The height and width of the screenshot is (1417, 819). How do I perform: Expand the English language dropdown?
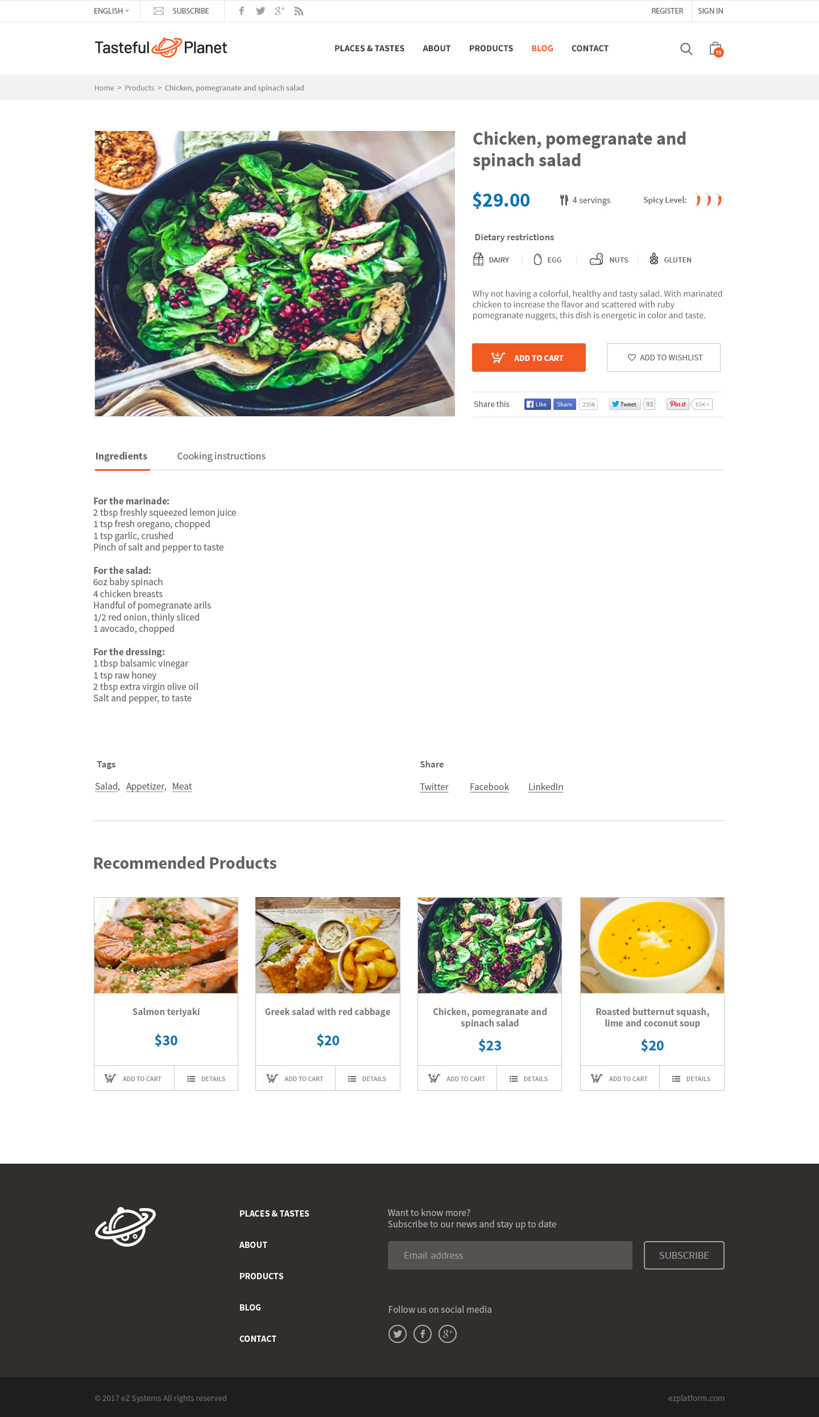pyautogui.click(x=111, y=11)
